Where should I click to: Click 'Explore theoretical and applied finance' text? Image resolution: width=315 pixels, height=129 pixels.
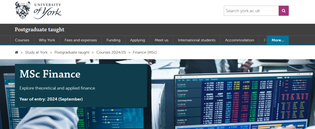click(57, 88)
